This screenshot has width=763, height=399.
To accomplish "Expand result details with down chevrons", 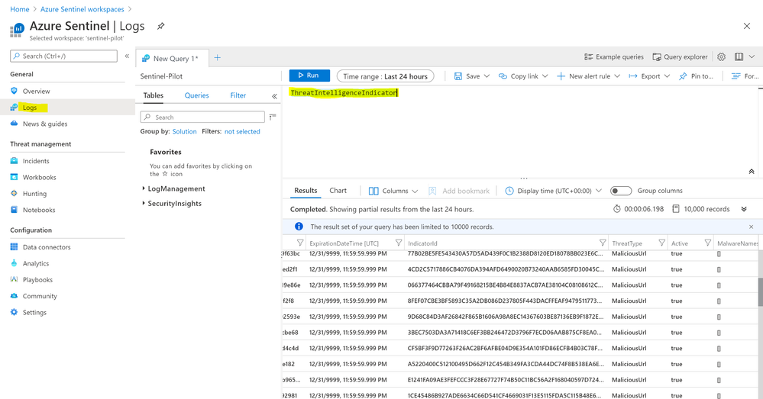I will click(x=744, y=209).
